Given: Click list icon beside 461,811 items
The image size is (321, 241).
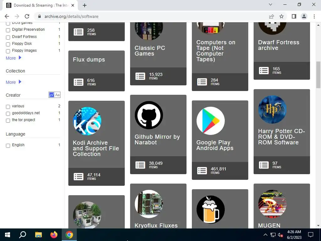Looking at the screenshot, I should 202,171.
